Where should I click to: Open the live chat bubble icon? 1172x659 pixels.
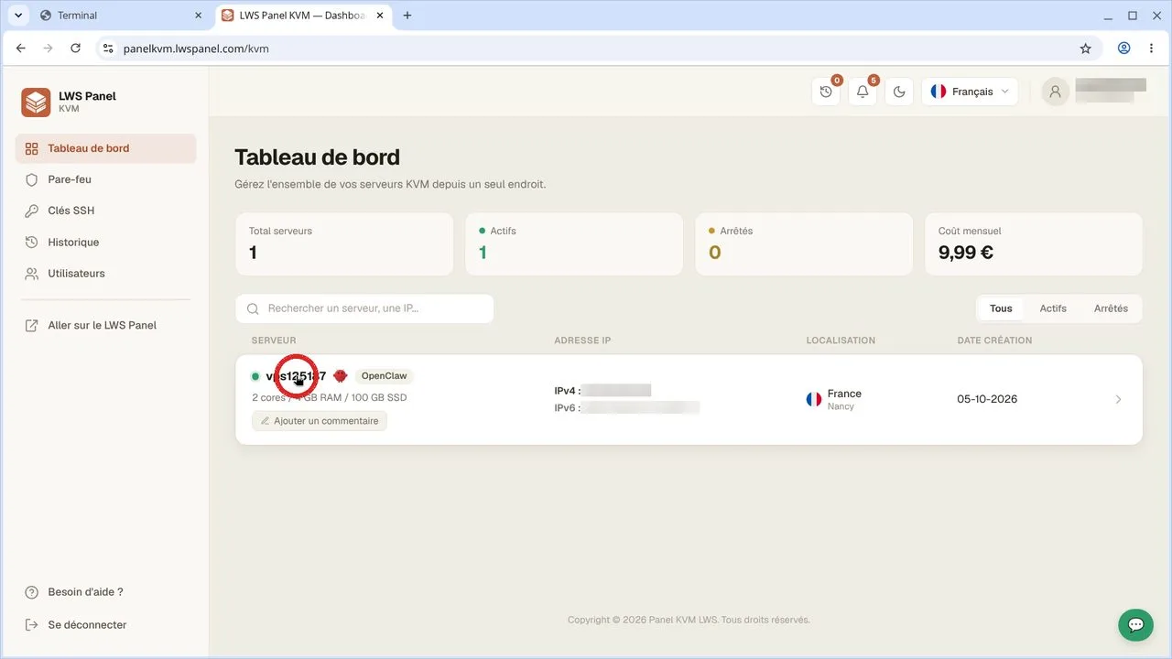(1135, 625)
